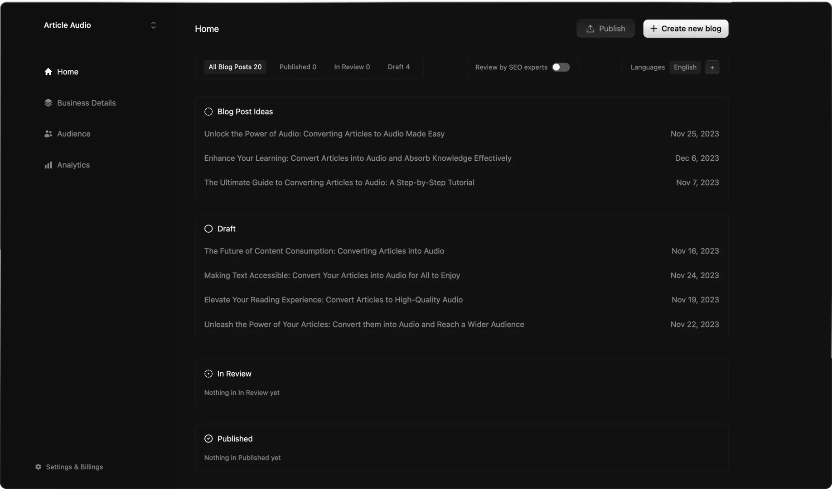Click the Create new blog button

[686, 29]
